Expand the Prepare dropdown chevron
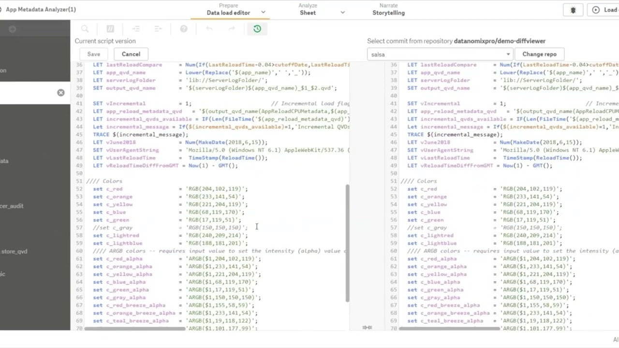This screenshot has height=348, width=619. click(263, 13)
